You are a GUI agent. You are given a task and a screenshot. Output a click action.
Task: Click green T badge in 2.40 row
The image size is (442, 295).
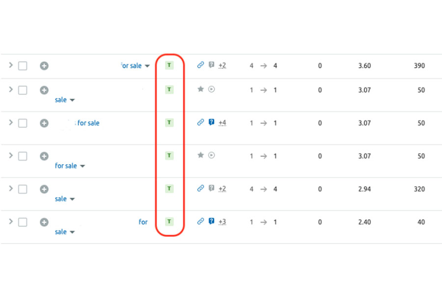[x=169, y=222]
